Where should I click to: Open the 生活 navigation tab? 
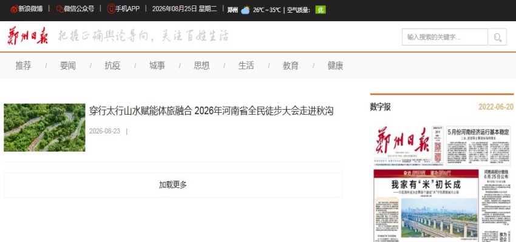[246, 66]
